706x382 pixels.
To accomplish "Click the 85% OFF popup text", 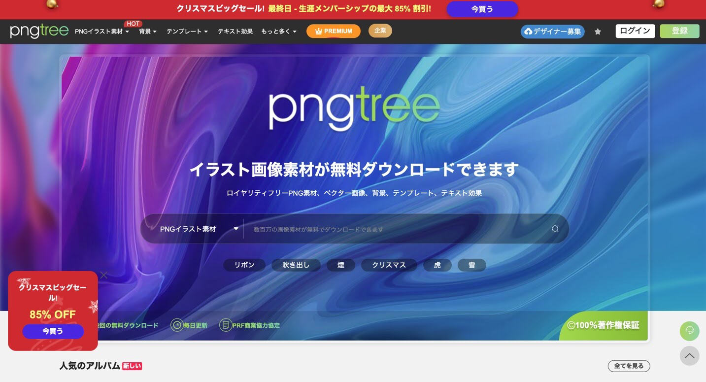I will (x=53, y=314).
